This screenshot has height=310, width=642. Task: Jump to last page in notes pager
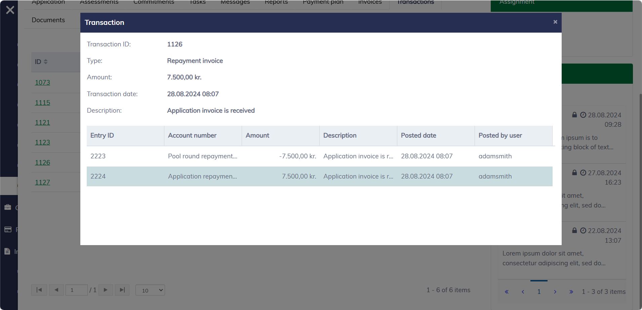pos(571,292)
